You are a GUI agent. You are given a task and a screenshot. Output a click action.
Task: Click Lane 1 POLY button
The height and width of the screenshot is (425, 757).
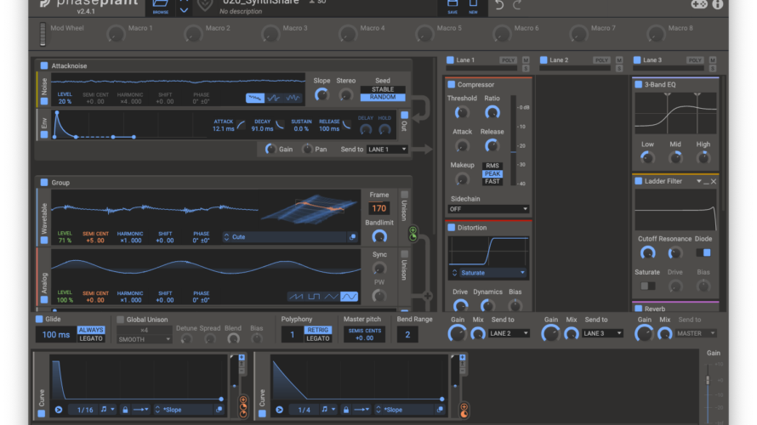point(508,60)
